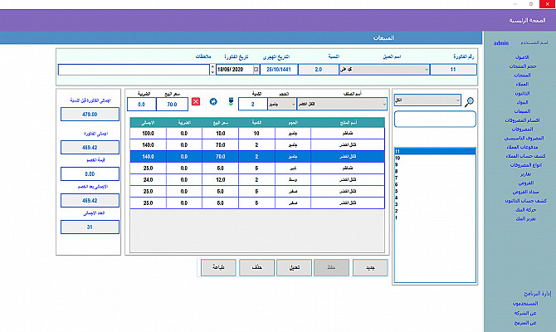The width and height of the screenshot is (556, 332).
Task: Click the quantity input showing 2
Action: click(252, 105)
